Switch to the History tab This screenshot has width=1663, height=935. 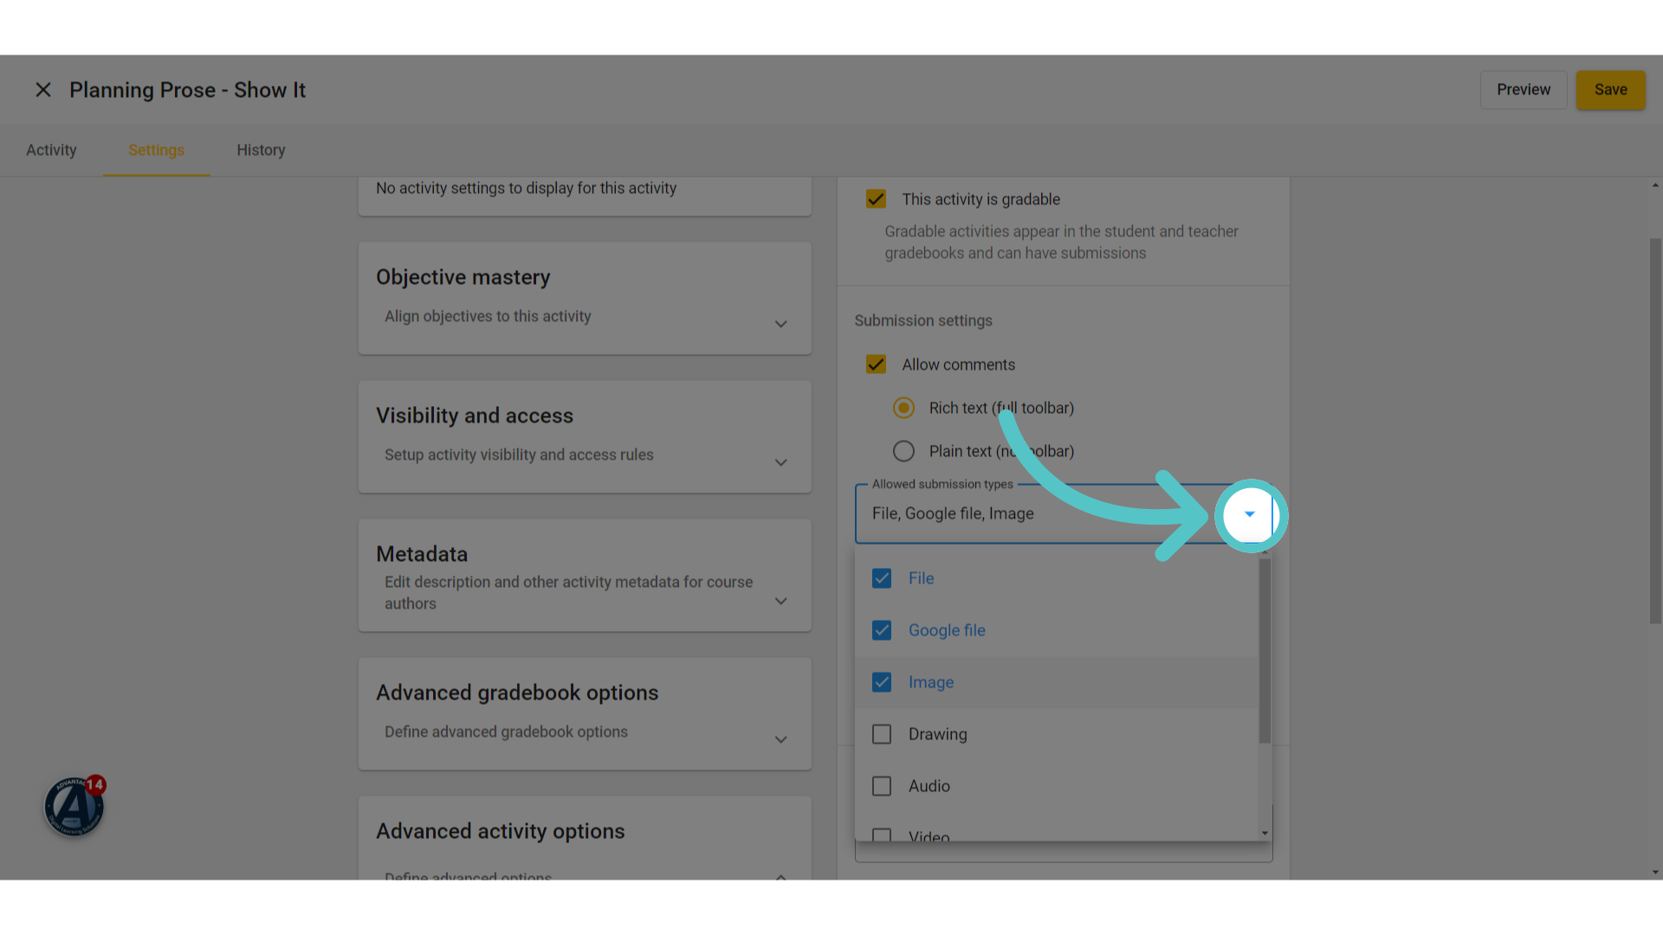[261, 150]
